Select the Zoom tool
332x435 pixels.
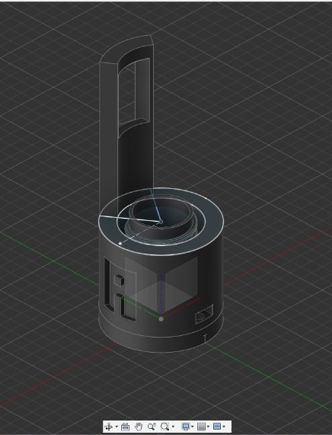click(152, 427)
